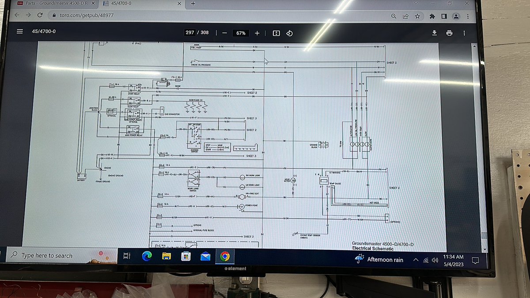Print the PDF document

449,33
